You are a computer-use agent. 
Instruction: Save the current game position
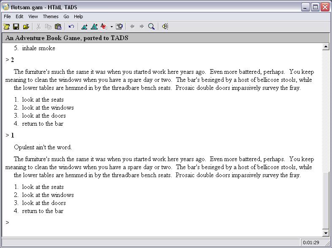point(16,27)
